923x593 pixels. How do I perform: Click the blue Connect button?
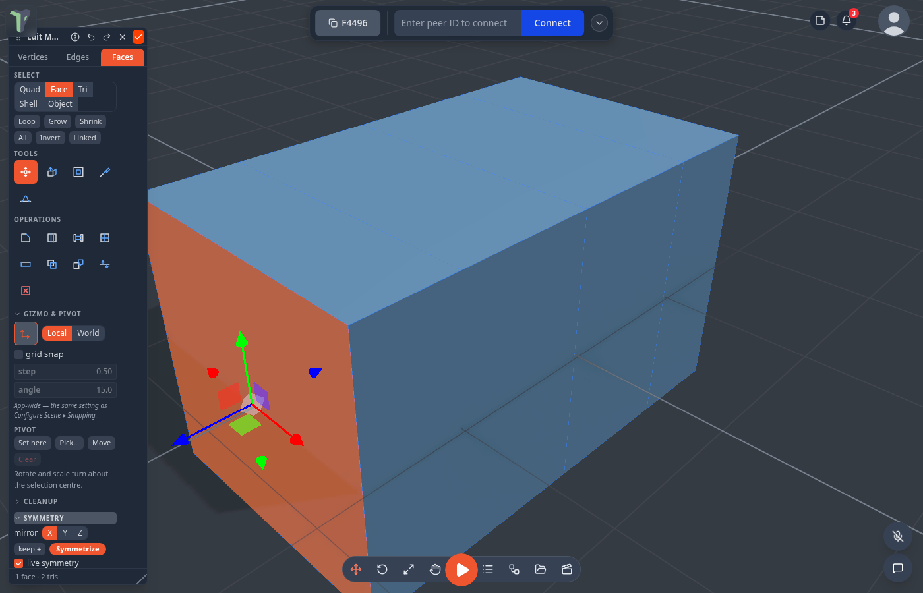point(552,23)
